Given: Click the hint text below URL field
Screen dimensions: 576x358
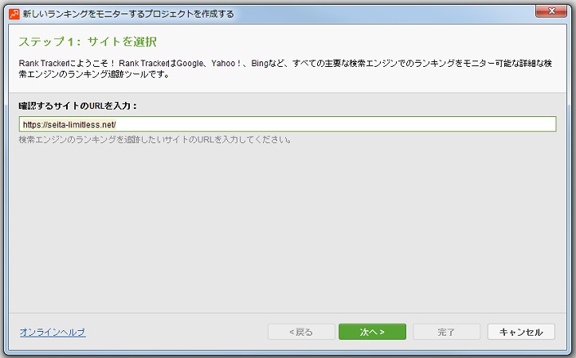Looking at the screenshot, I should [x=155, y=140].
